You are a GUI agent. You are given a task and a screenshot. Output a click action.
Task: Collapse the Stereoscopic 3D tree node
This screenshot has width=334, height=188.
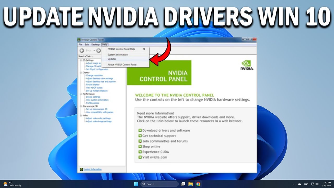coord(81,106)
